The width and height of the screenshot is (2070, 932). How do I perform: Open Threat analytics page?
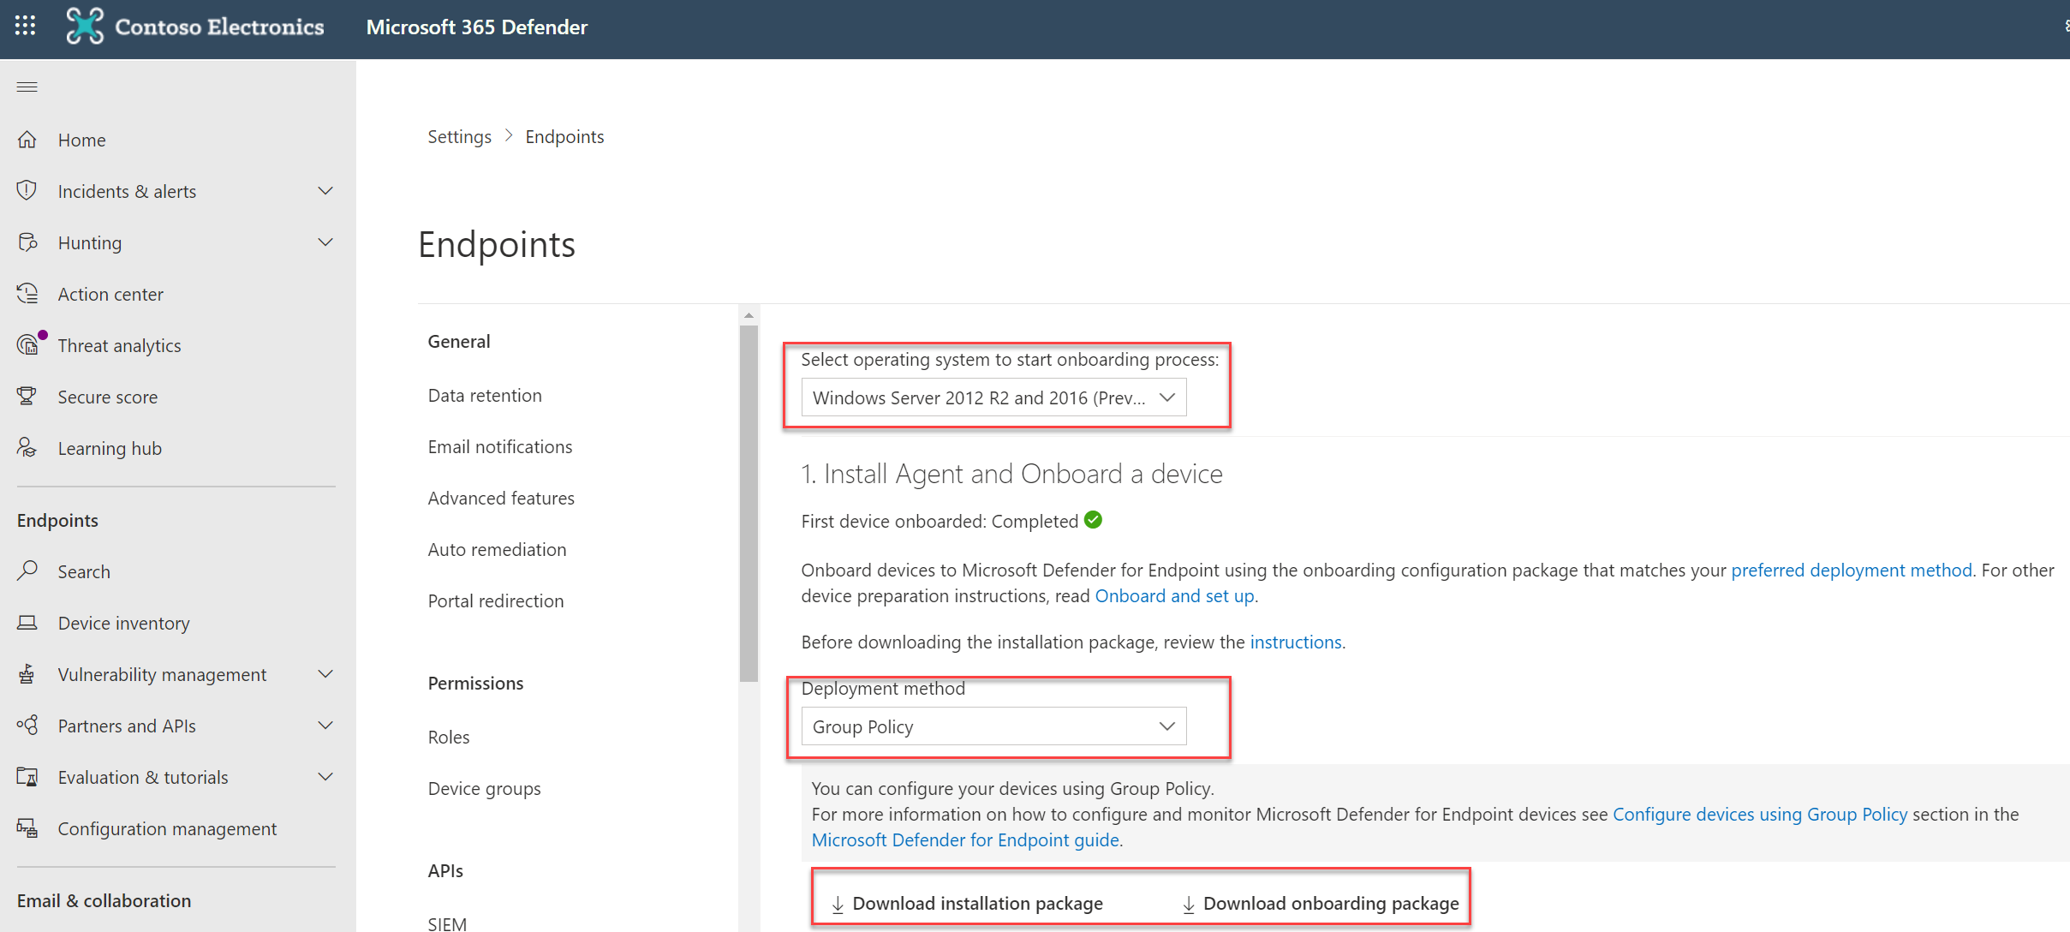pyautogui.click(x=120, y=345)
